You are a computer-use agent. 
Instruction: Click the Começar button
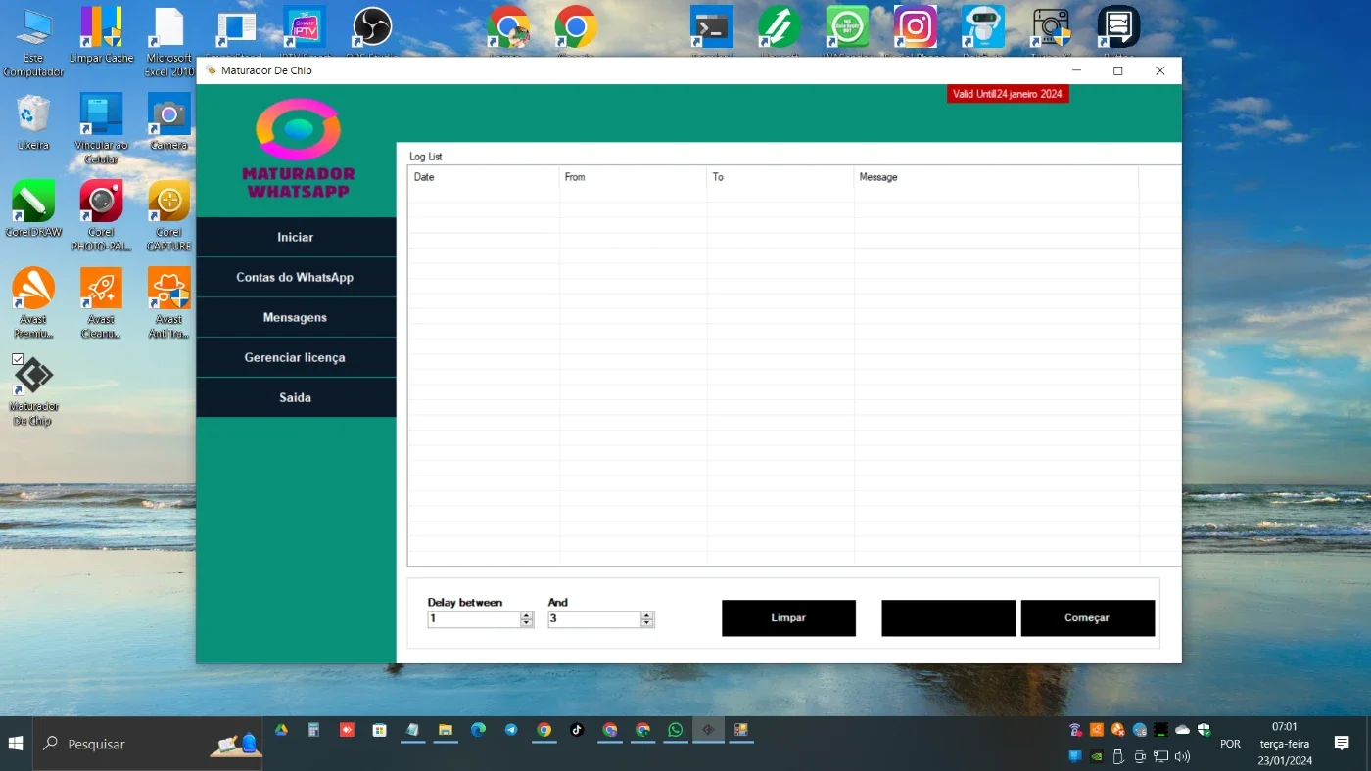pos(1087,618)
